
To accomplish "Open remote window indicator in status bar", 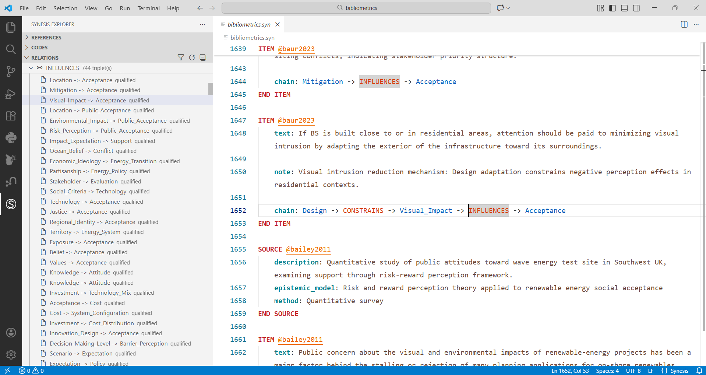I will 7,371.
